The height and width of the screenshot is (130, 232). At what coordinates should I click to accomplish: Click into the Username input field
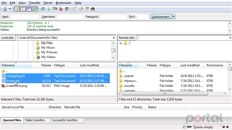coord(70,17)
